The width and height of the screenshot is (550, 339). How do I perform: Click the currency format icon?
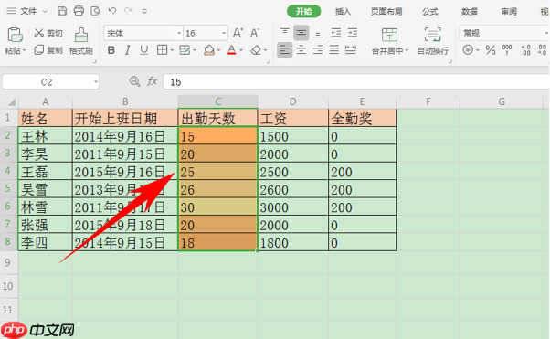point(468,50)
